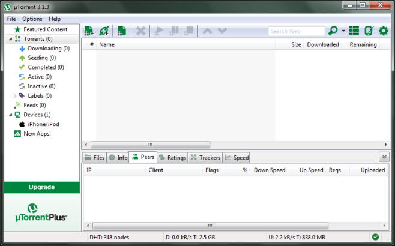The image size is (395, 246).
Task: Select Feeds (0) in sidebar
Action: pyautogui.click(x=35, y=105)
